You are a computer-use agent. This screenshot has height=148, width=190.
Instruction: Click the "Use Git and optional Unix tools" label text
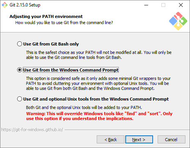point(96,99)
